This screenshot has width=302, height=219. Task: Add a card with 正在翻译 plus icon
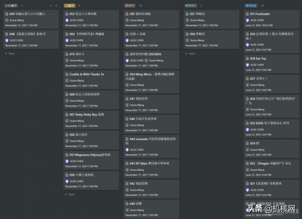[x=56, y=6]
